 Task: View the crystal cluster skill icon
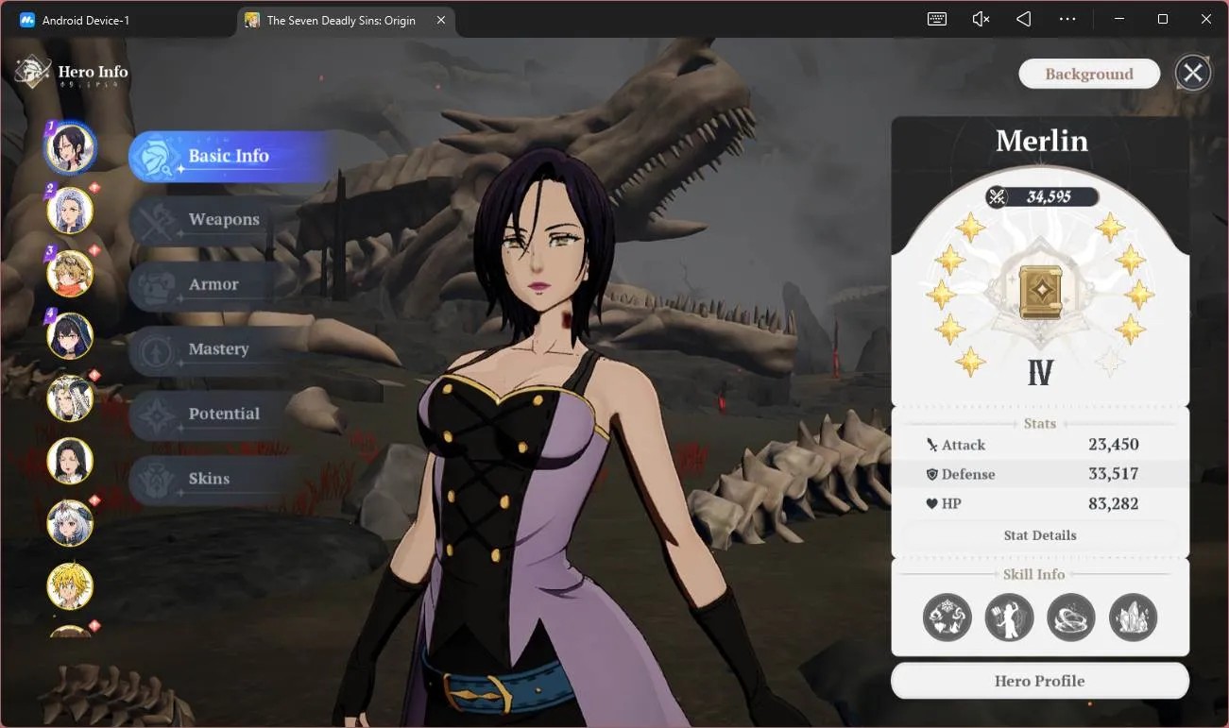click(x=1133, y=618)
